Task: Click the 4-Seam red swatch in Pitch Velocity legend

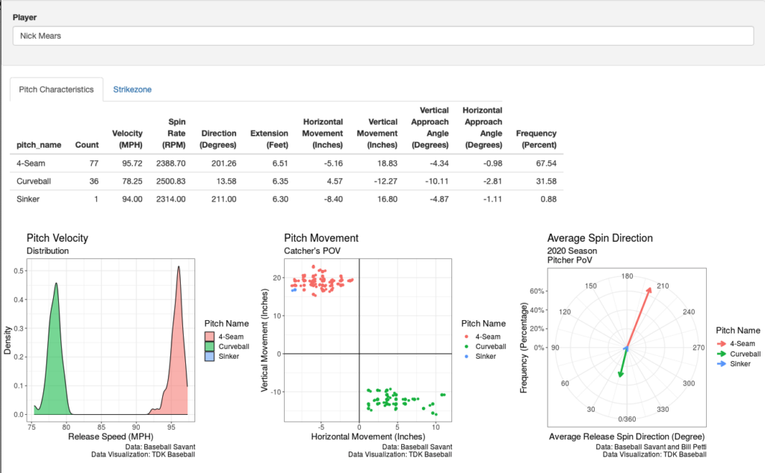Action: (209, 336)
